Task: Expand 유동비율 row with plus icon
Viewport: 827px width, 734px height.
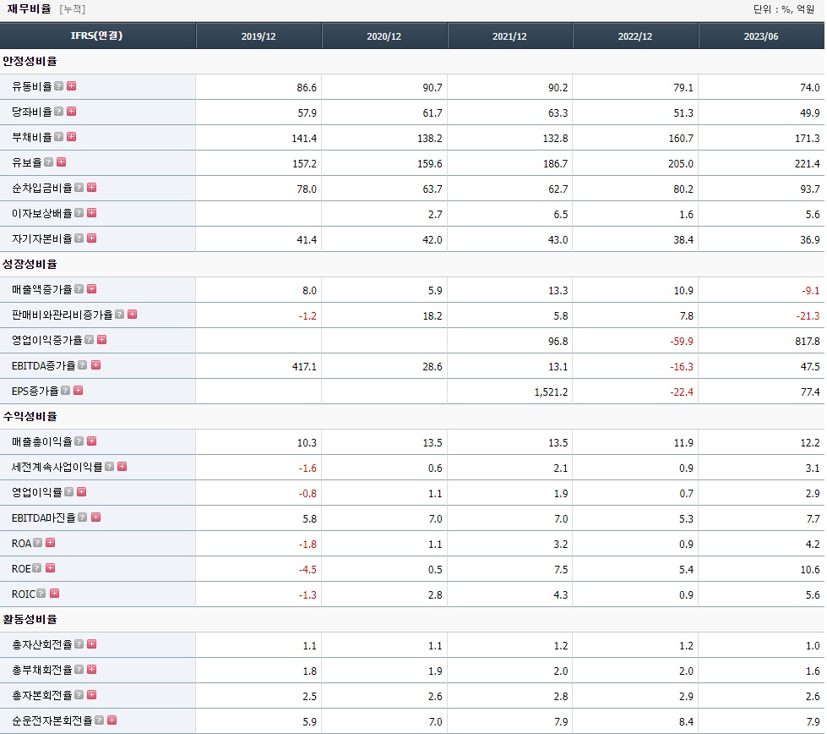Action: pos(72,86)
